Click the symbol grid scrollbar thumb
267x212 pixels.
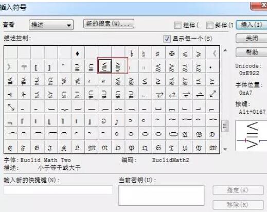tap(225, 126)
